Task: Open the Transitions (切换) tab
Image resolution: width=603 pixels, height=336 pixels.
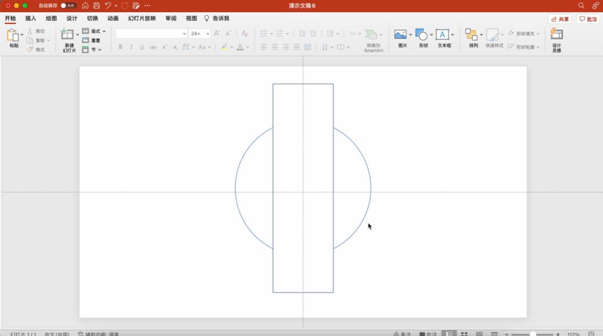Action: tap(92, 18)
